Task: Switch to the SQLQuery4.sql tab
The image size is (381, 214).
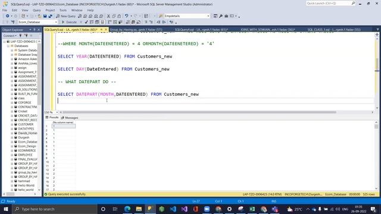Action: [x=201, y=30]
